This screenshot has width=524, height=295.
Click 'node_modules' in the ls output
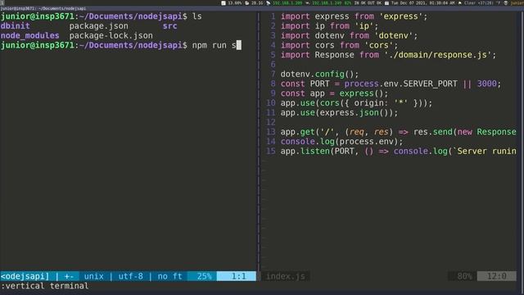29,35
